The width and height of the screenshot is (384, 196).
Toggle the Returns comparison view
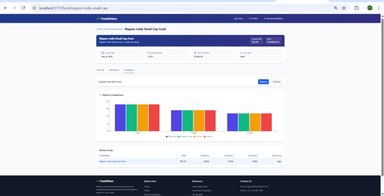pyautogui.click(x=263, y=82)
